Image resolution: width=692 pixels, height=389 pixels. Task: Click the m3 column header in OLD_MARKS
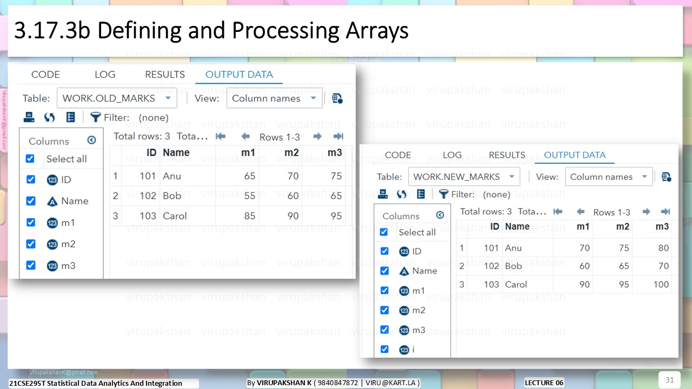(335, 153)
